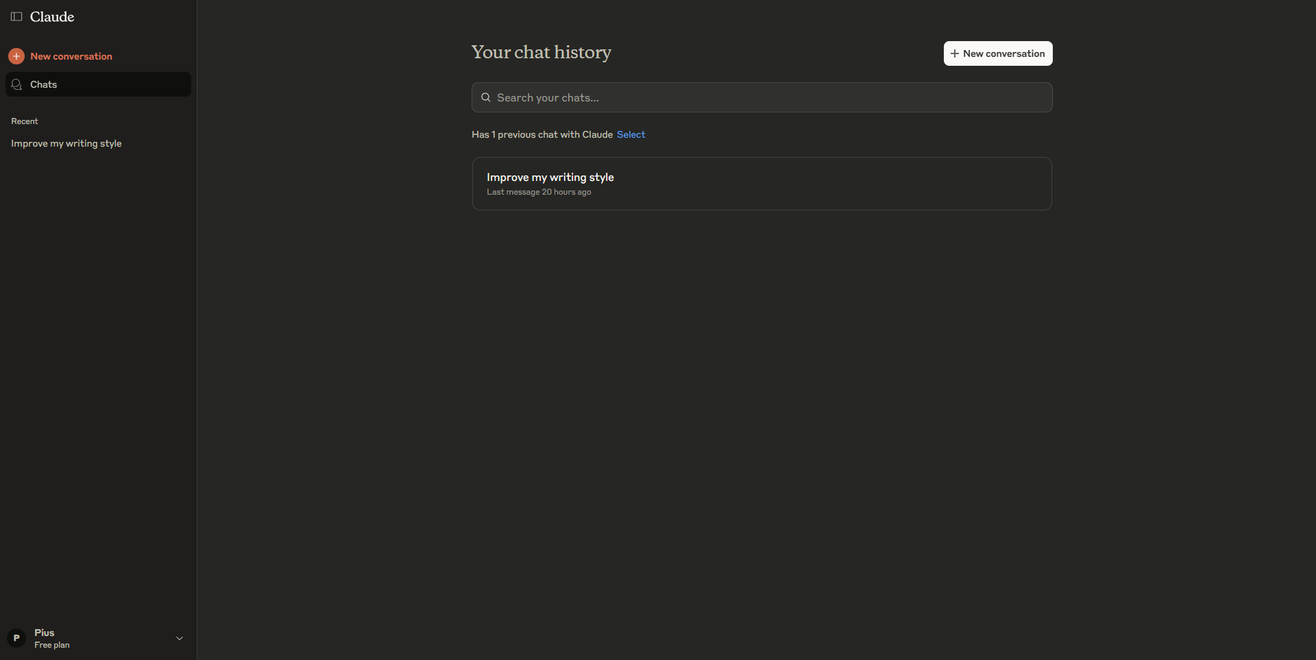
Task: Click "Last message 20 hours ago" text
Action: 539,192
